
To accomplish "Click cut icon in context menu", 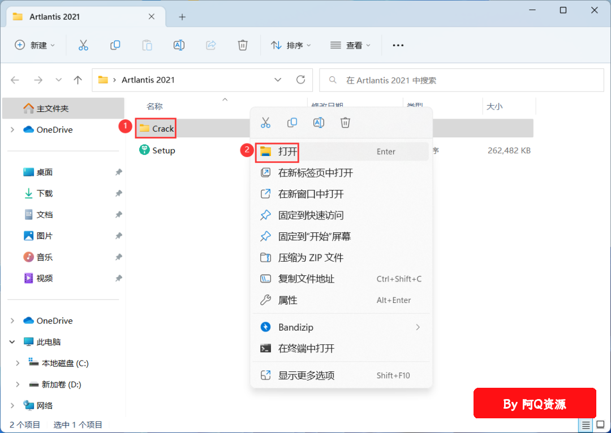I will (265, 123).
